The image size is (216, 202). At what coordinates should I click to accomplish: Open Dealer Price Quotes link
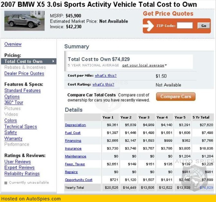click(x=24, y=73)
